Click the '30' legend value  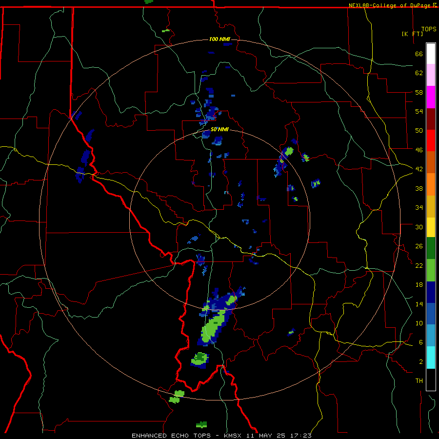click(x=419, y=227)
